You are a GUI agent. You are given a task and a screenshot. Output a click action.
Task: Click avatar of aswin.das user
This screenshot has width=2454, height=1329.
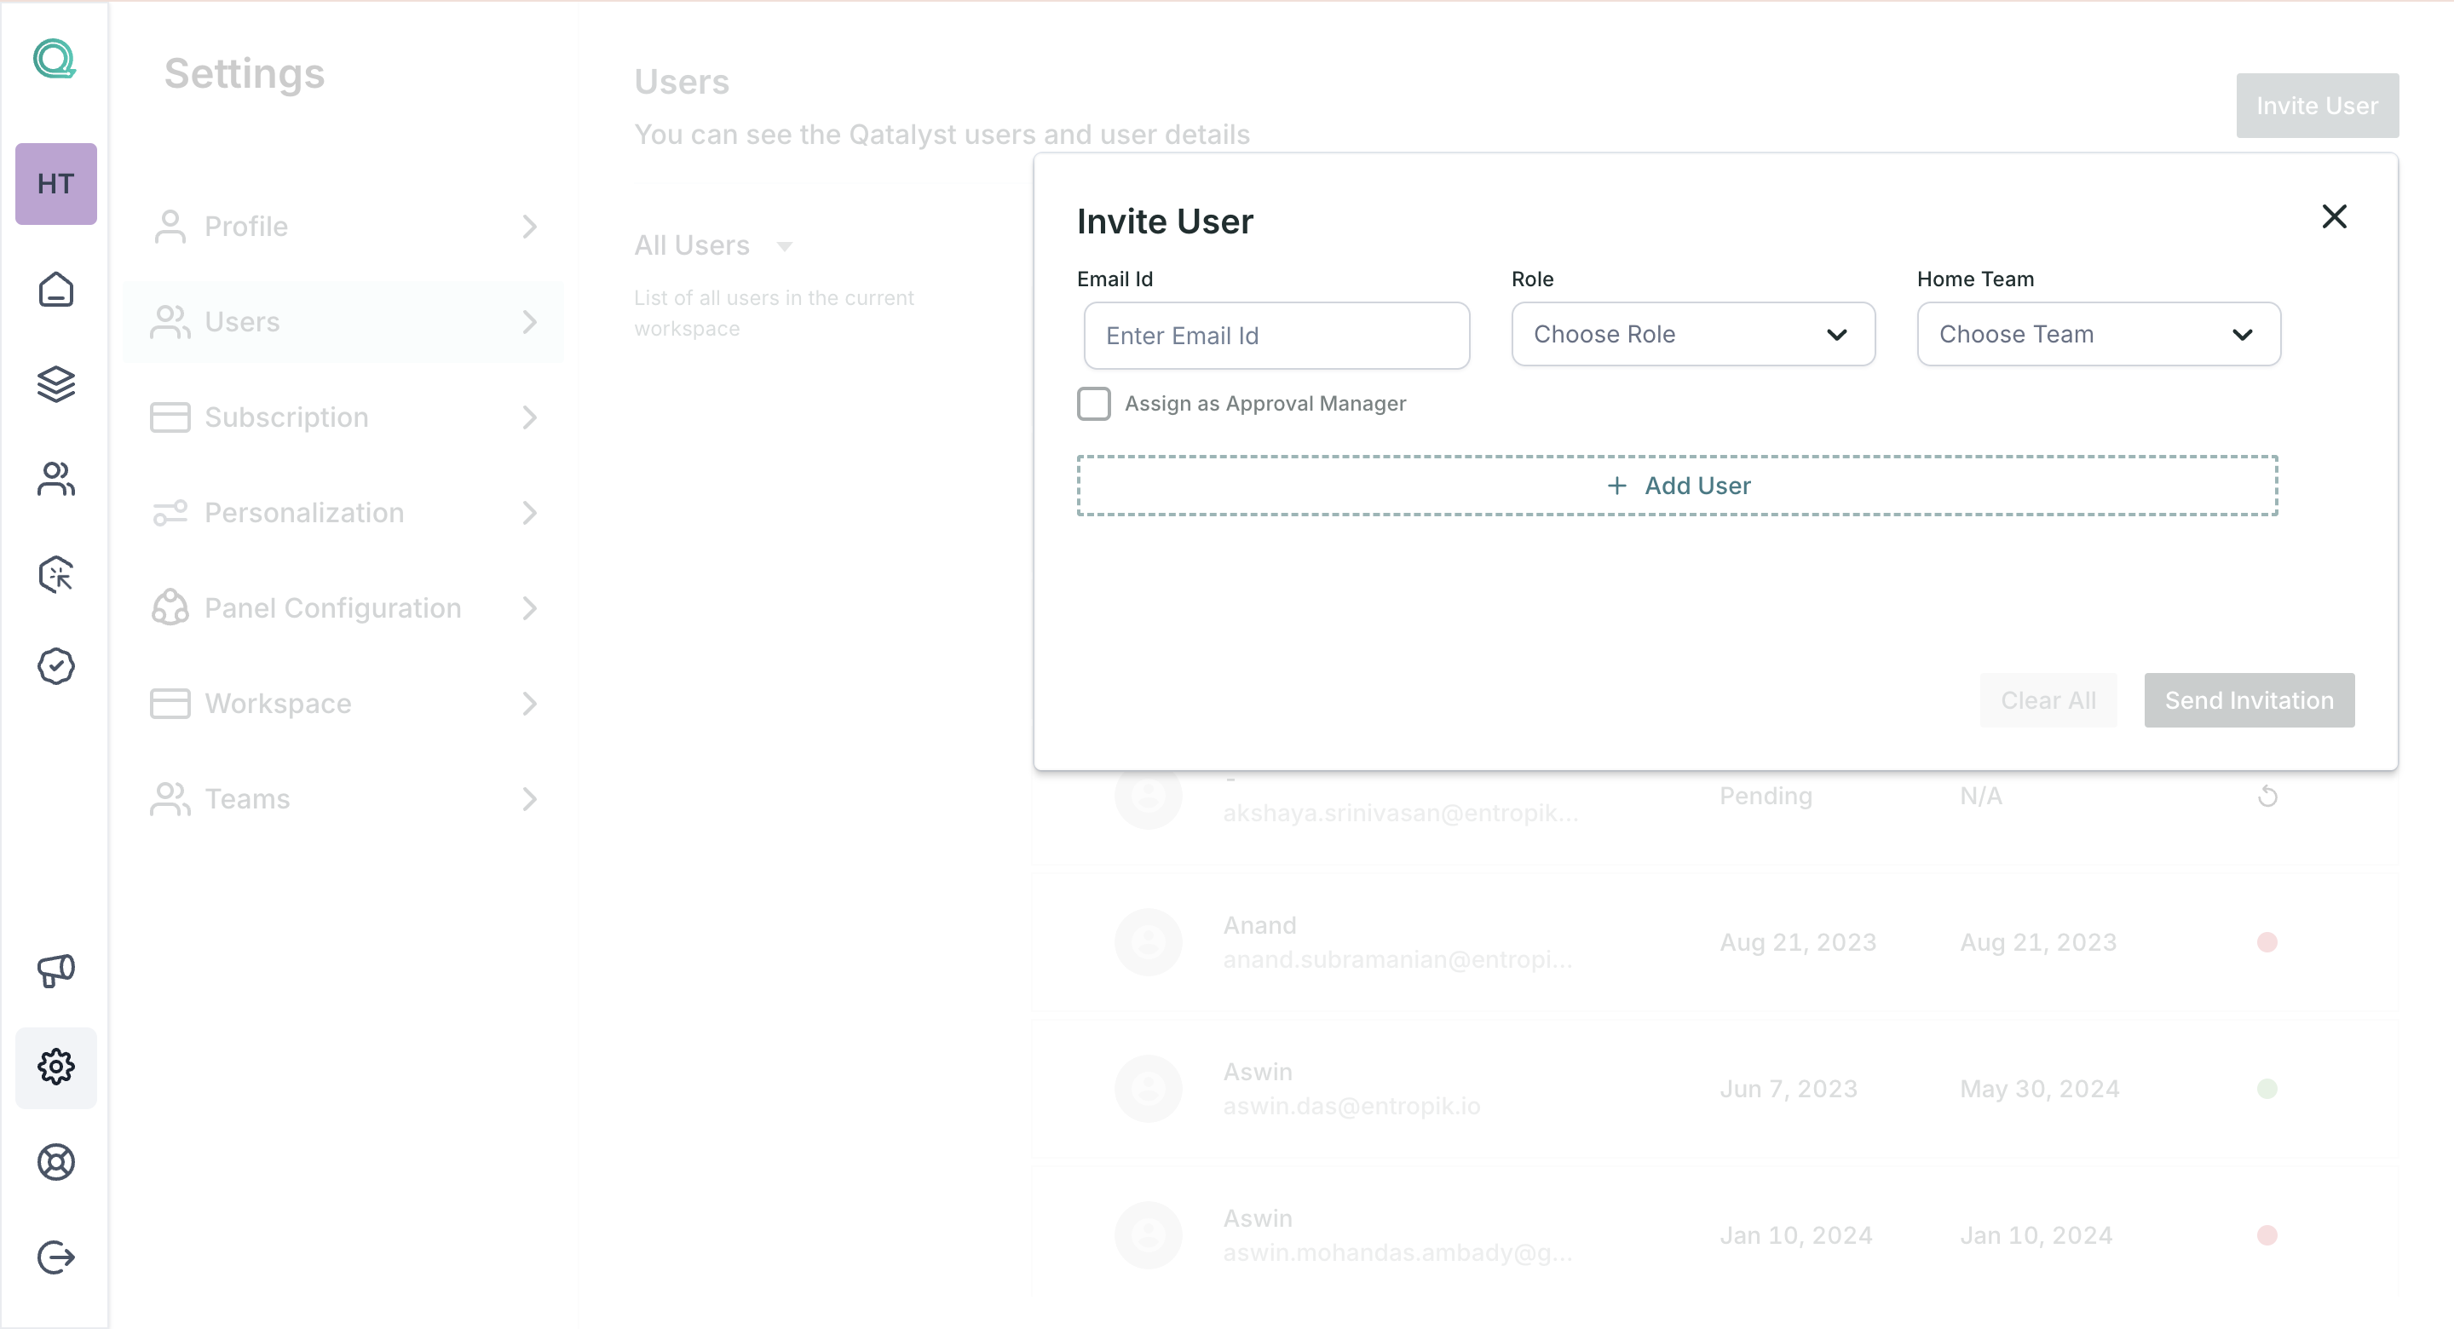1149,1089
